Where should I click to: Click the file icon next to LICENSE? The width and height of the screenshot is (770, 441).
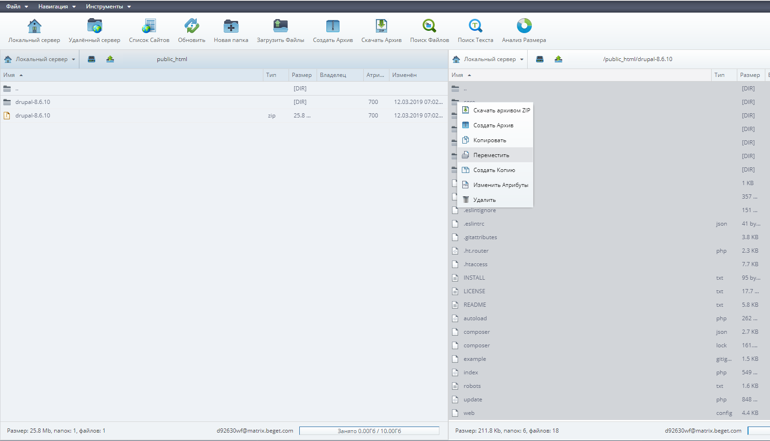click(x=455, y=291)
